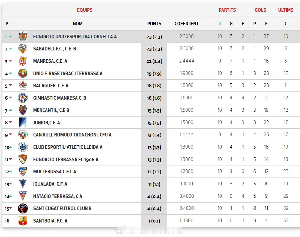
Task: Click the red down arrow beside position 13
Action: click(11, 184)
